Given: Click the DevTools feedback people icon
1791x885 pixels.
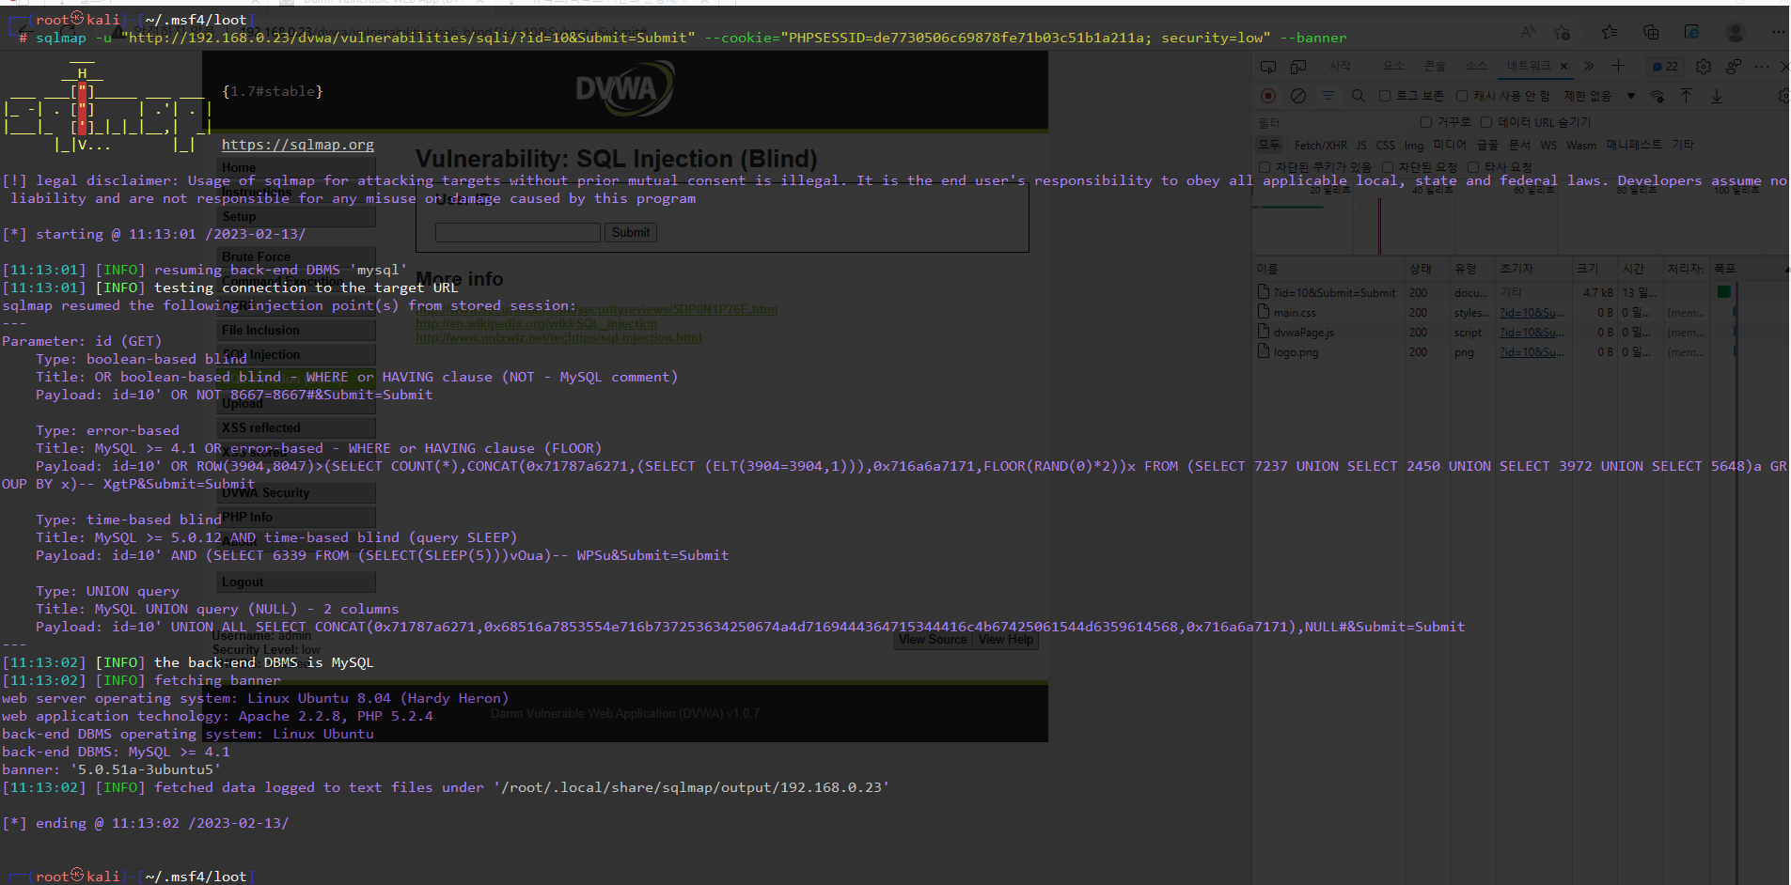Looking at the screenshot, I should (1734, 67).
